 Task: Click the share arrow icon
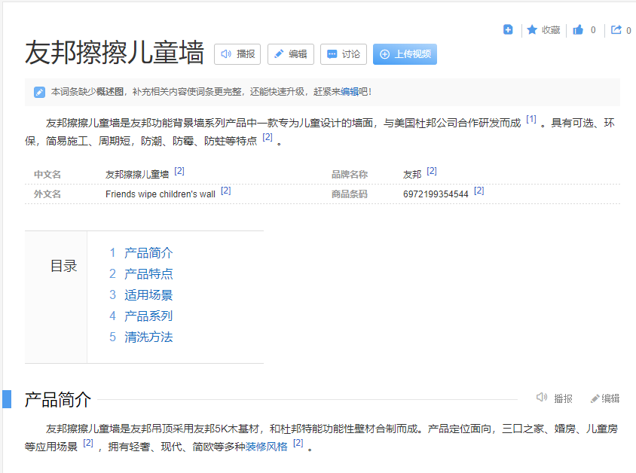tap(616, 29)
